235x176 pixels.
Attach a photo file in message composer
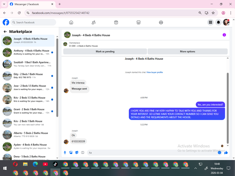click(x=71, y=152)
